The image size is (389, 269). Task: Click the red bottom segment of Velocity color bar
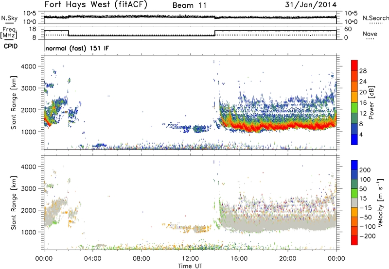tap(354, 240)
